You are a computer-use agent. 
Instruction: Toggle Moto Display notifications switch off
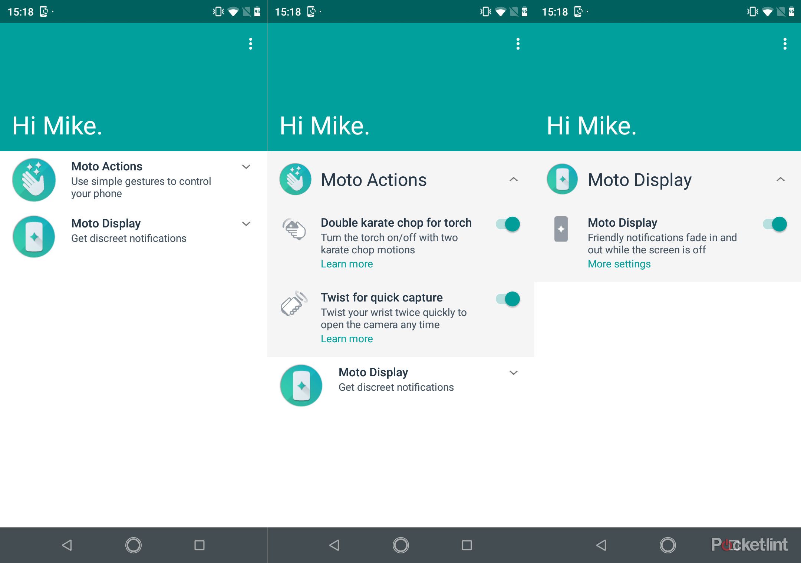[x=775, y=224]
